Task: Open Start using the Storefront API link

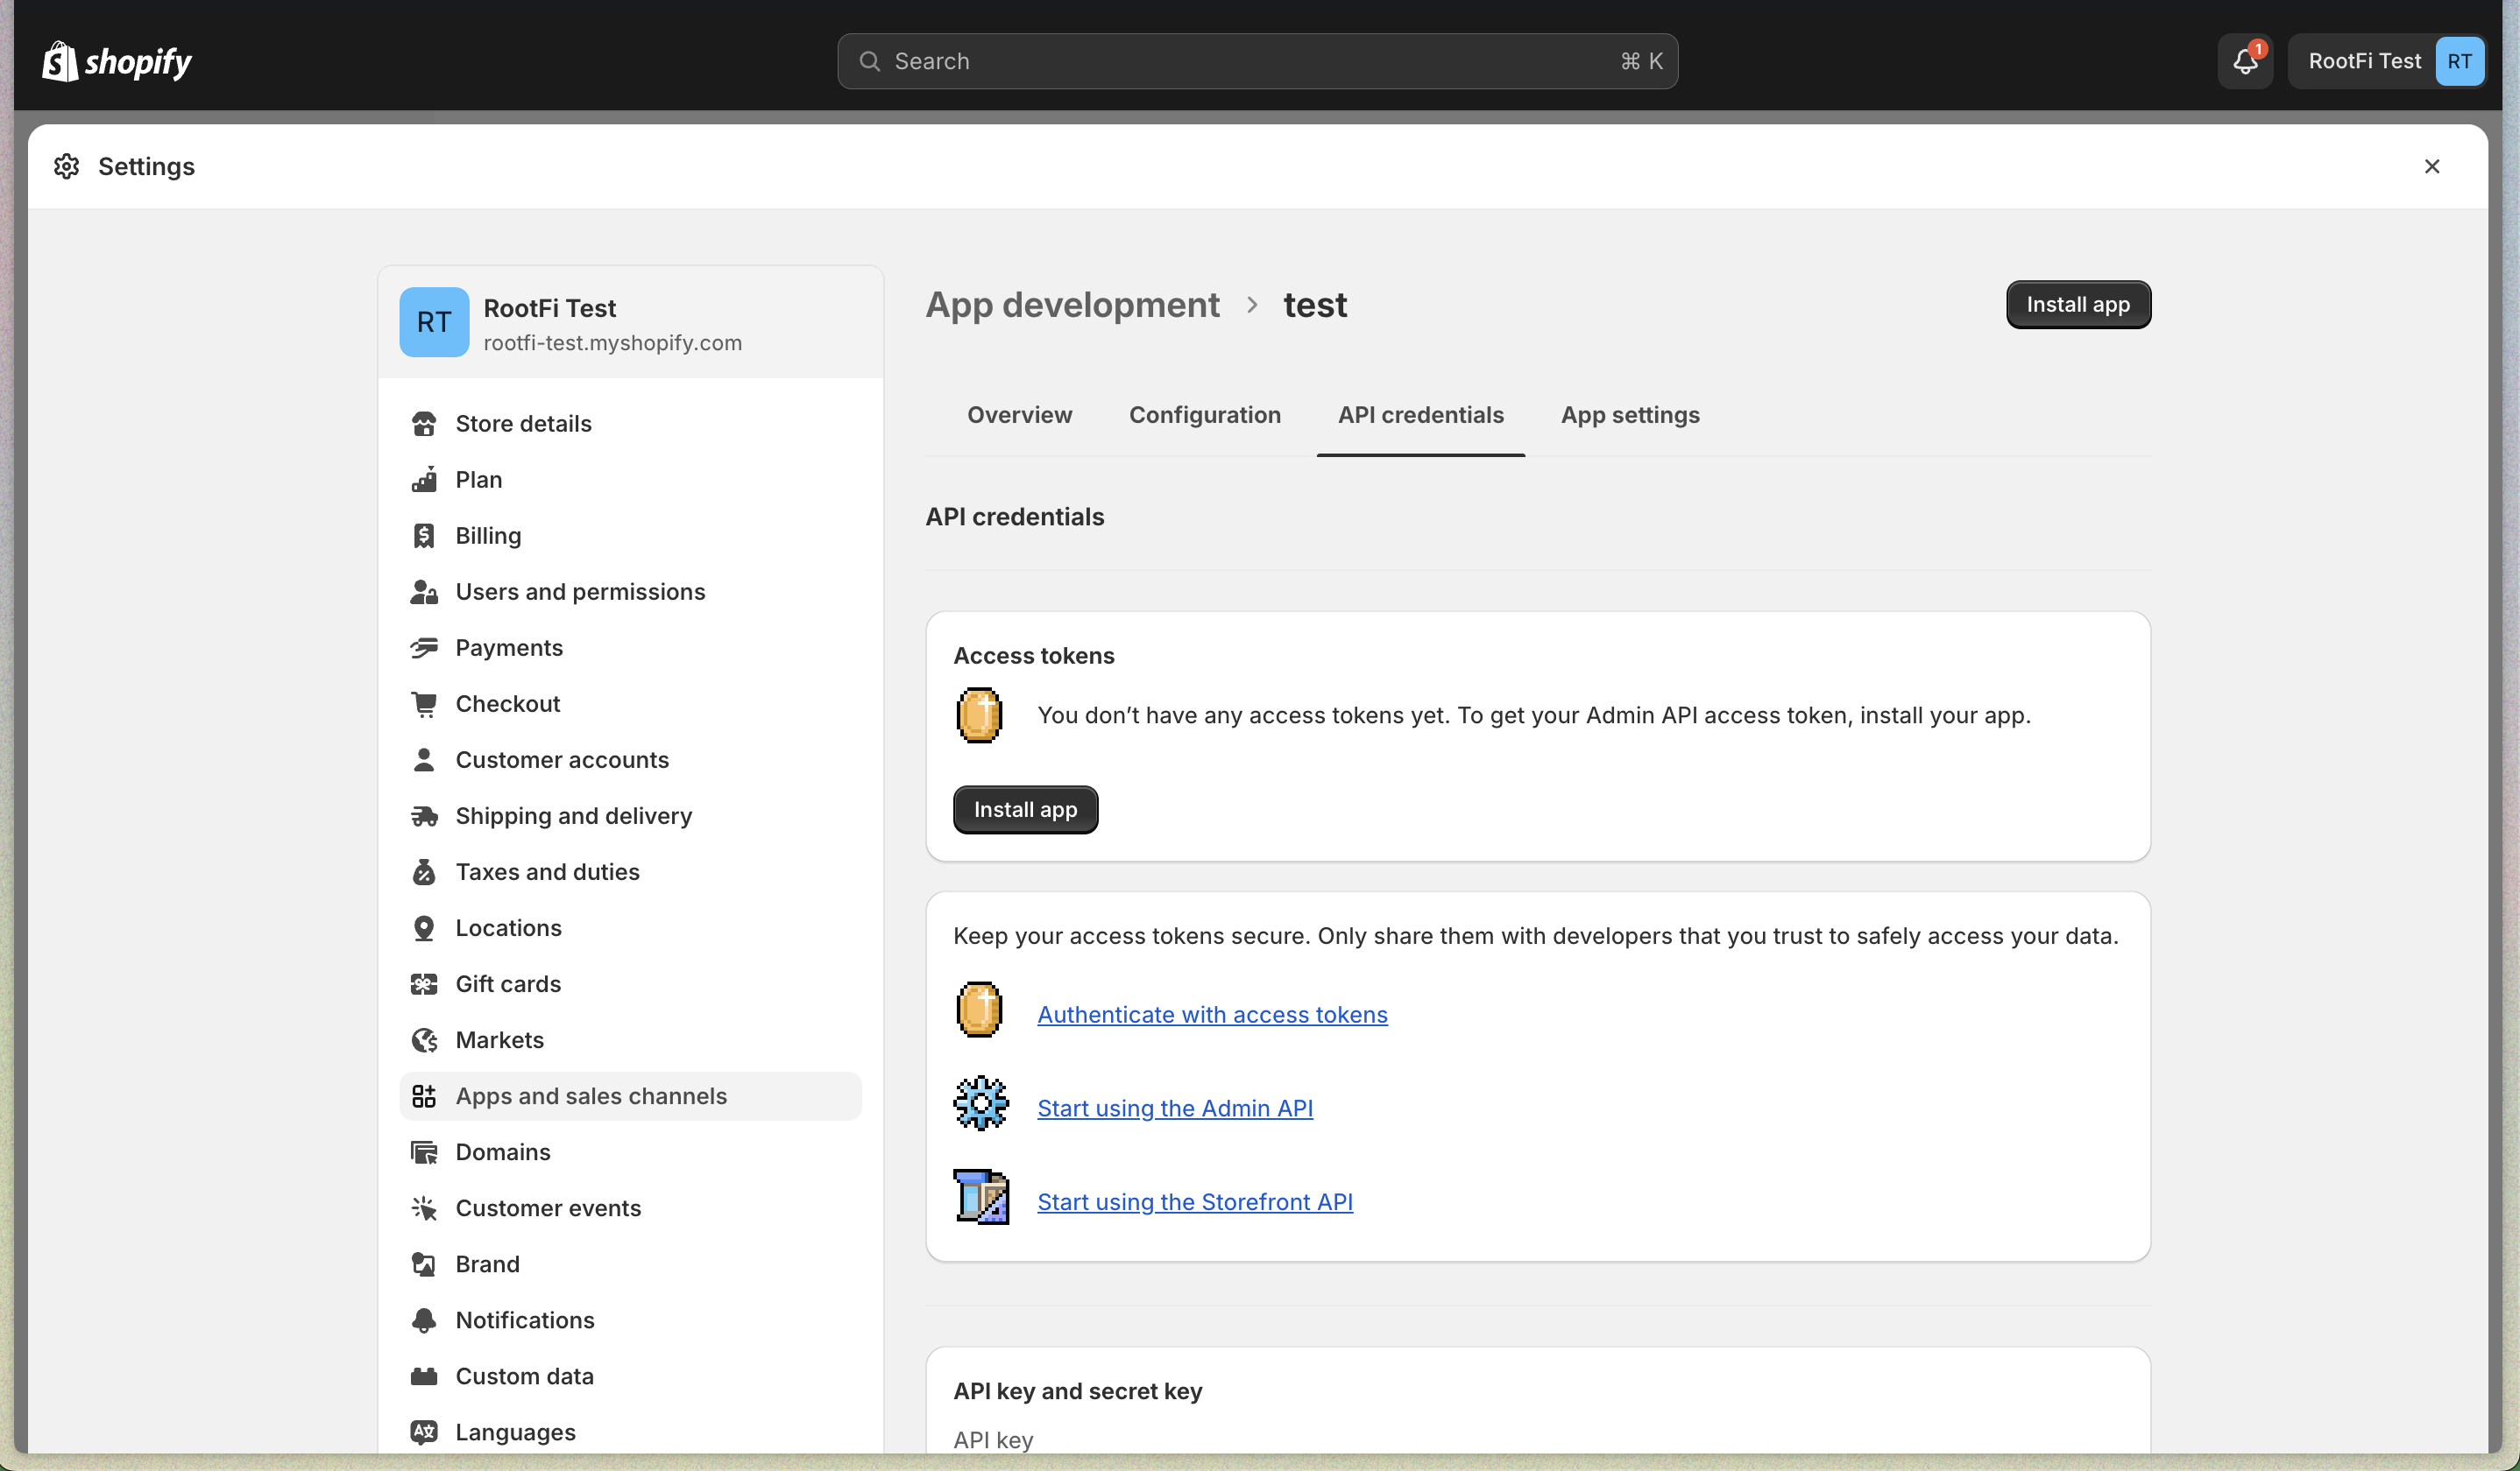Action: [1194, 1201]
